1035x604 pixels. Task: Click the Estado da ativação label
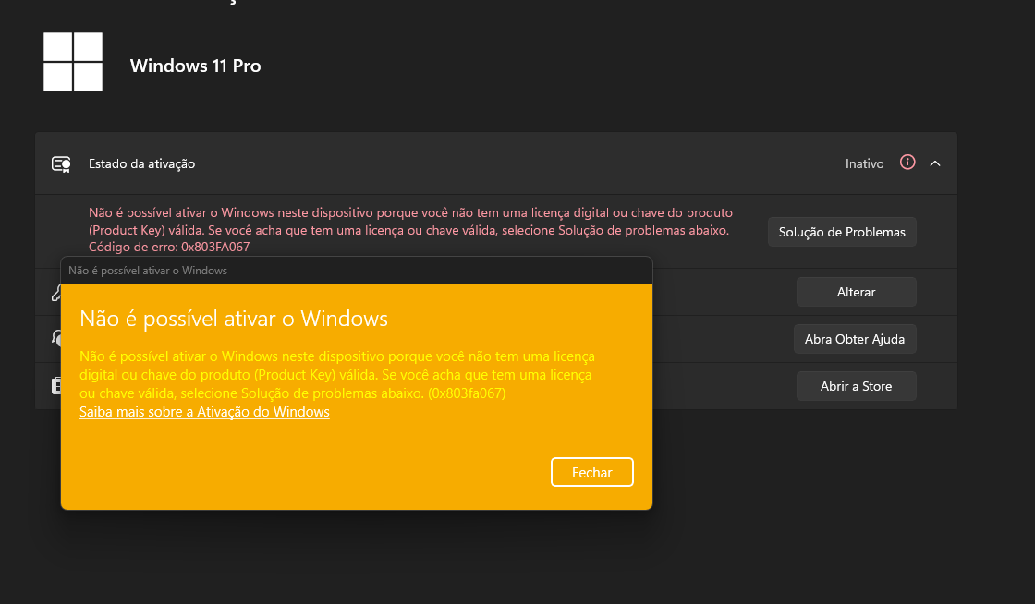(142, 163)
